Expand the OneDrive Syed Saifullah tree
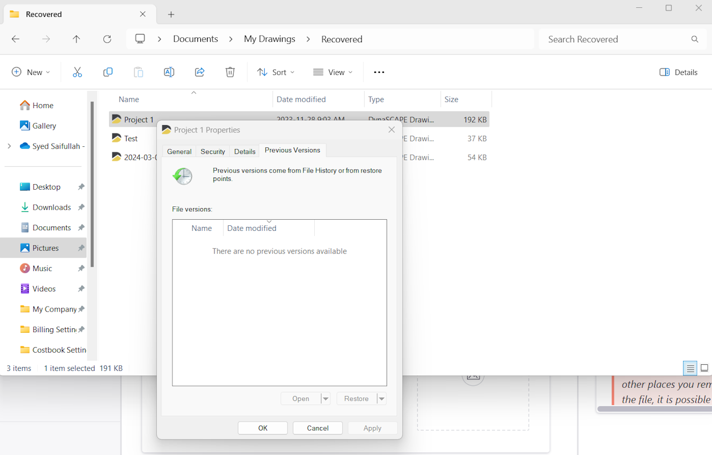Viewport: 712px width, 455px height. click(9, 146)
